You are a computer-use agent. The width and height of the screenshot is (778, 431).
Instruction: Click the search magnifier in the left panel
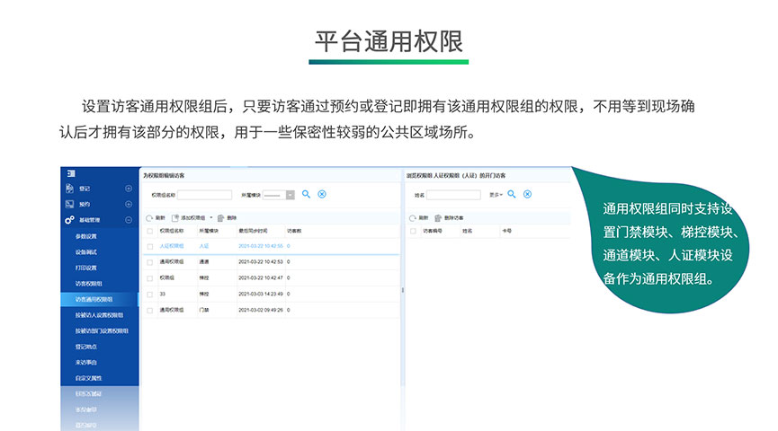click(x=306, y=194)
